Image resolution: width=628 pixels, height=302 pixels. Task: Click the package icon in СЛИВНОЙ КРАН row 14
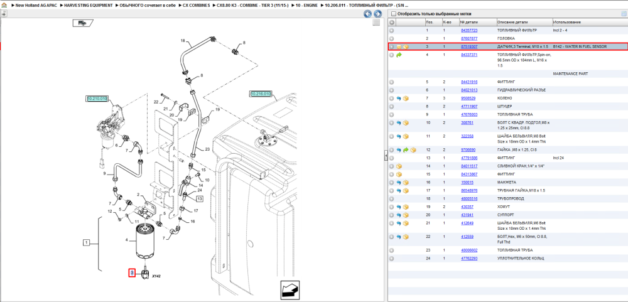coord(399,166)
